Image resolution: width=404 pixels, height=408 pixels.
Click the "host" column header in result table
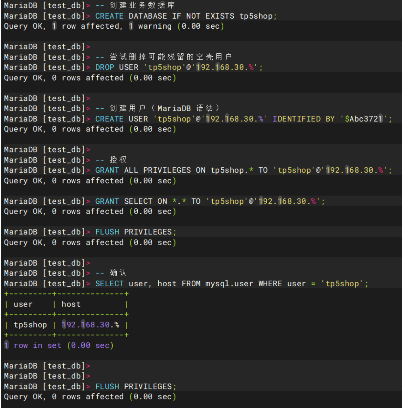[x=71, y=304]
